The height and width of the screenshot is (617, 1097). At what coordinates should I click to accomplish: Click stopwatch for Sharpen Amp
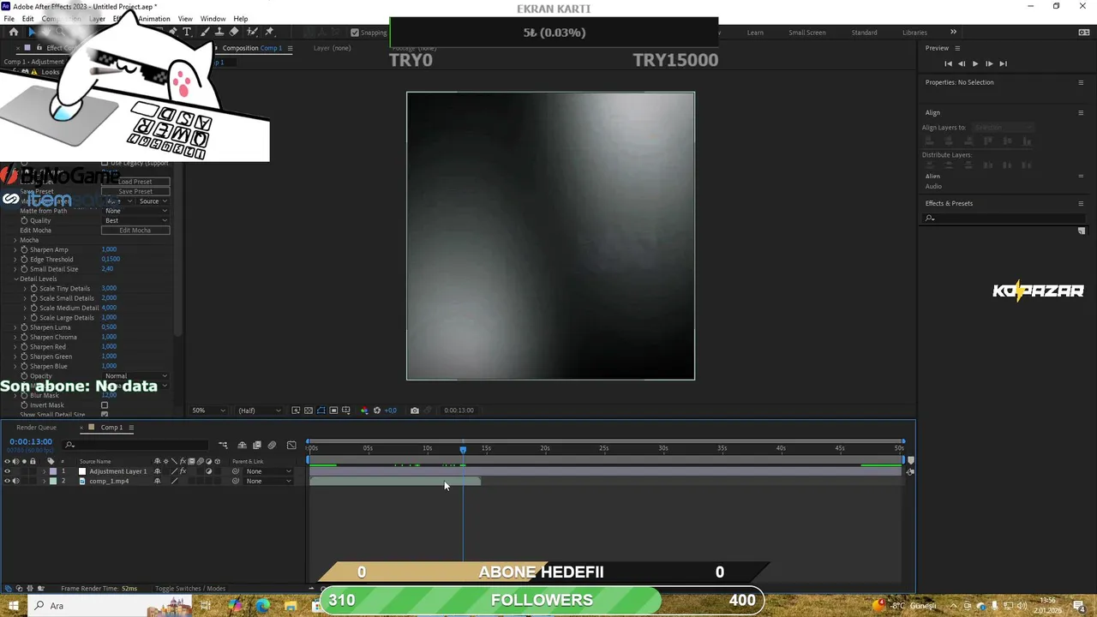click(24, 249)
